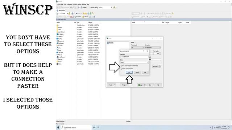Screen dimensions: 232x130
Task: Open Advanced settings in Login window
Action: 156,66
